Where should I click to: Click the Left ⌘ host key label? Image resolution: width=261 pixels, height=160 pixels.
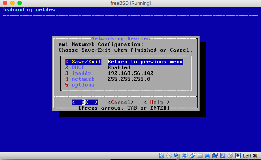[x=250, y=156]
